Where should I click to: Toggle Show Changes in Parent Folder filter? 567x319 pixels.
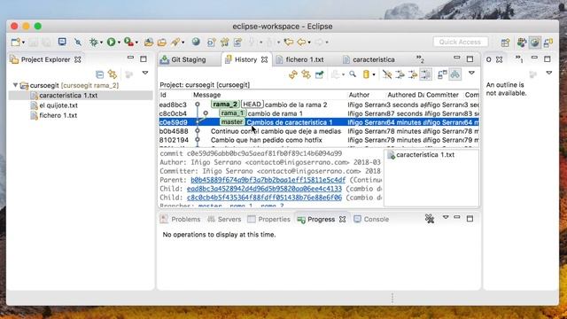tap(413, 74)
